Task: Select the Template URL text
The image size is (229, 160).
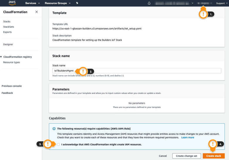Action: (97, 28)
